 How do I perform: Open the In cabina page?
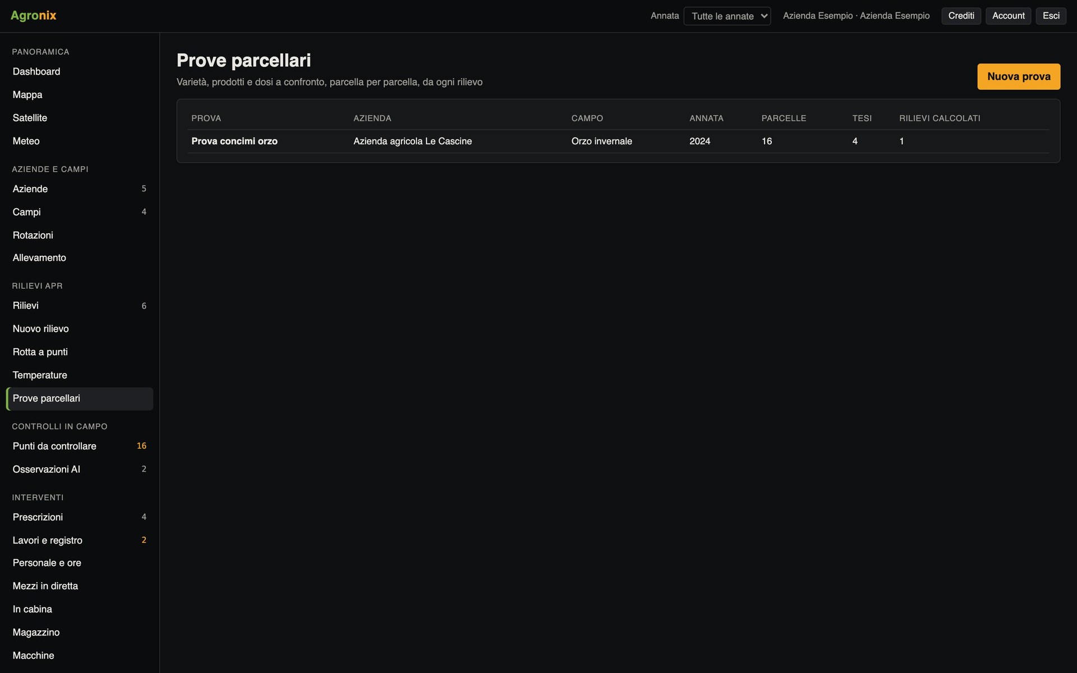80,609
